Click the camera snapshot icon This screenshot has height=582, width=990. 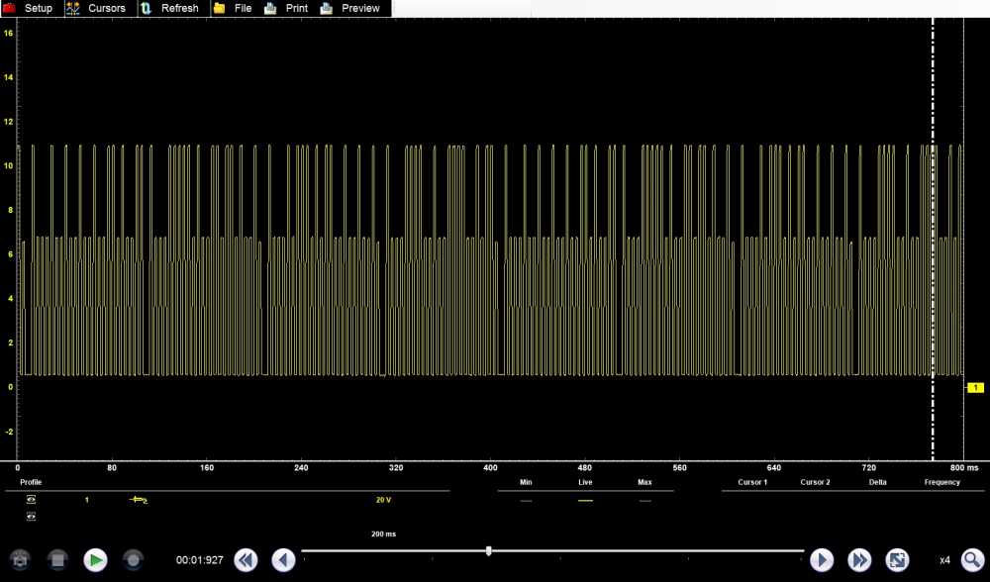pos(21,560)
